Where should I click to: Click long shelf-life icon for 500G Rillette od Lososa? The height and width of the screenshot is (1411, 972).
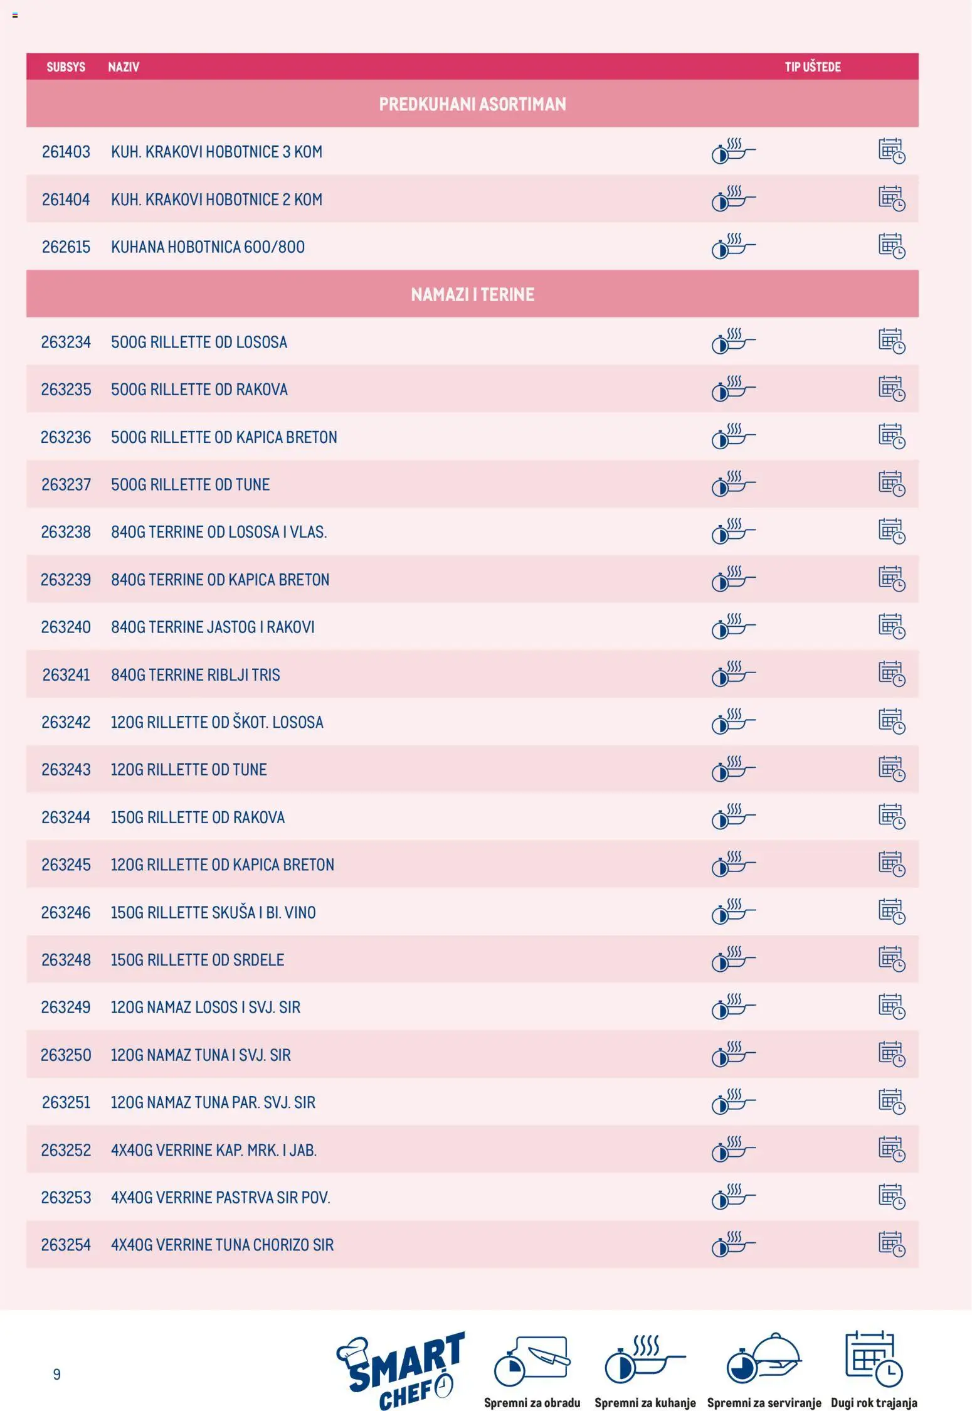[891, 341]
